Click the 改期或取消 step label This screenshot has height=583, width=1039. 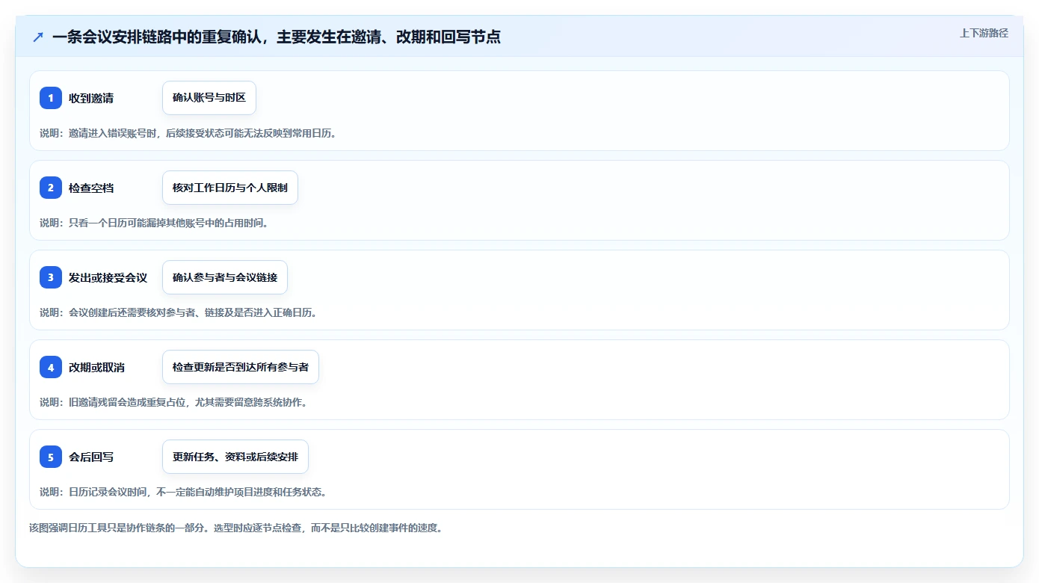[x=96, y=367]
